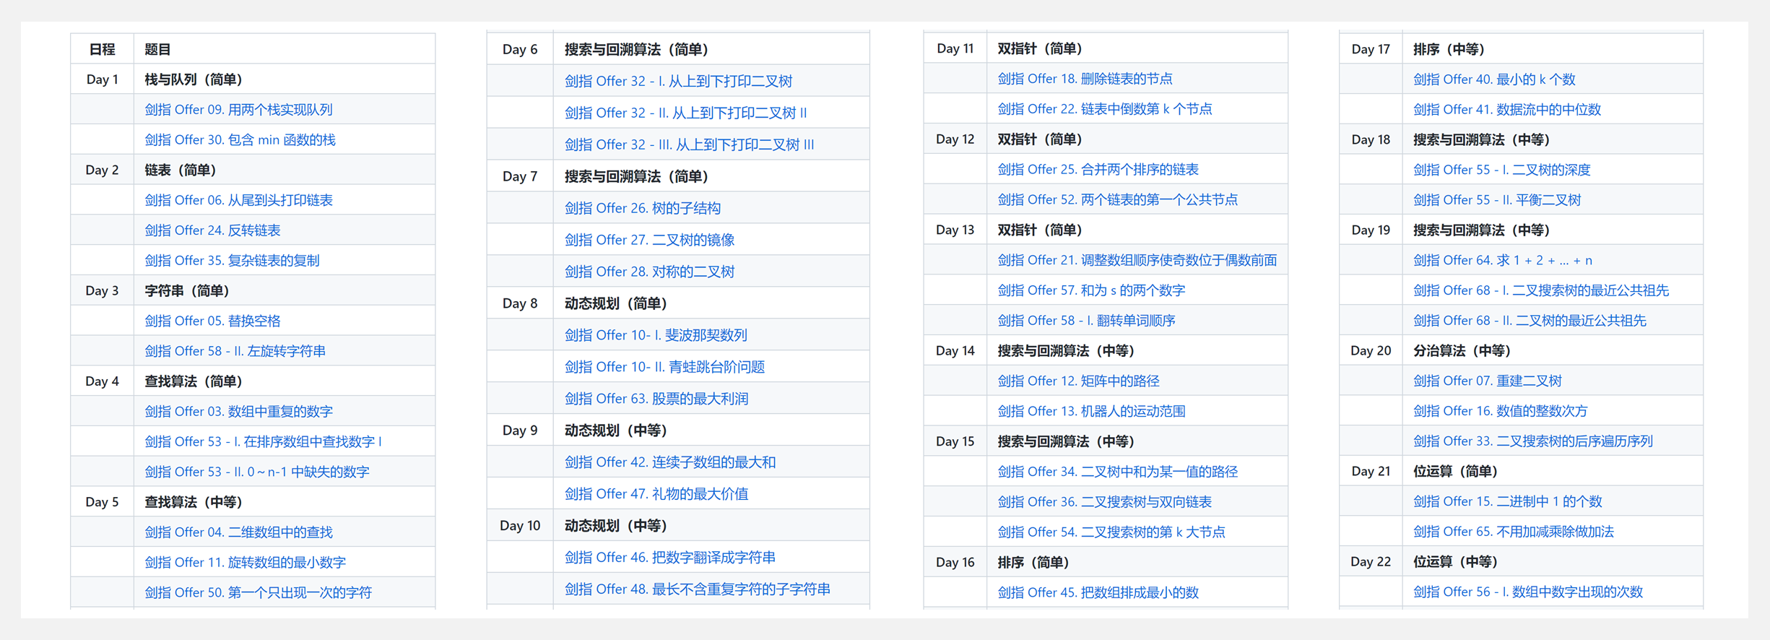This screenshot has height=640, width=1770.
Task: Click 剑指 Offer 21. 调整数组顺序使奇数位于偶数前面
Action: click(1137, 260)
